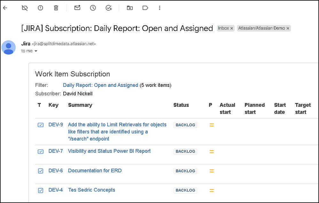Remove the Atlassian/Atlassian Demo label

click(288, 28)
